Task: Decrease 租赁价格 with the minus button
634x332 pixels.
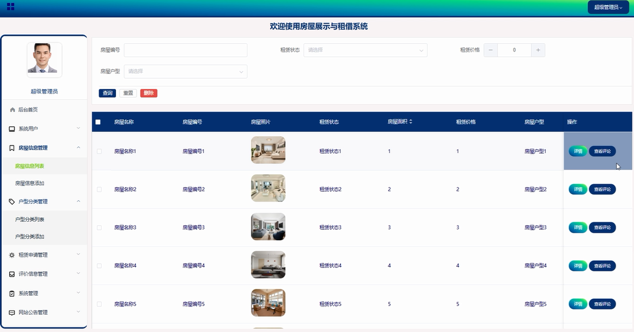Action: [490, 50]
